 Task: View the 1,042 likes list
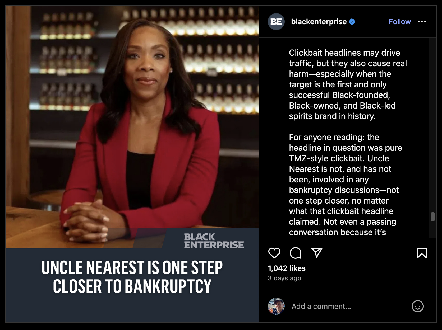287,268
